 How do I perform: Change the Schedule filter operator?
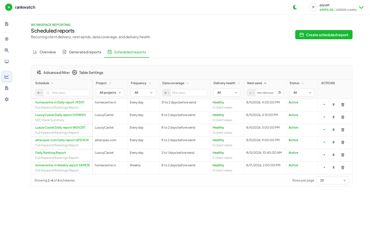pyautogui.click(x=40, y=93)
